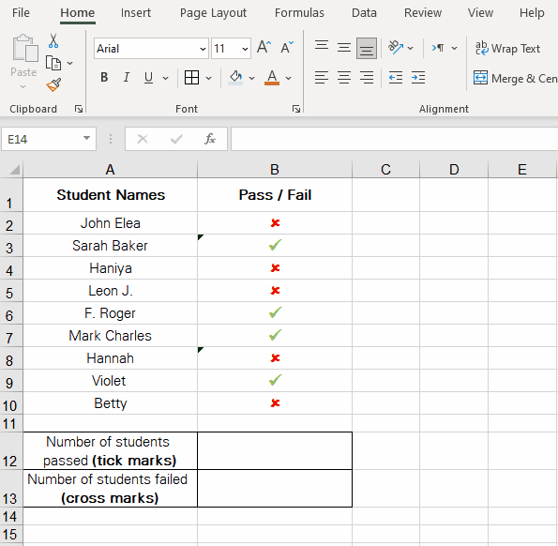558x546 pixels.
Task: Click the formula Enter checkmark icon
Action: (x=176, y=139)
